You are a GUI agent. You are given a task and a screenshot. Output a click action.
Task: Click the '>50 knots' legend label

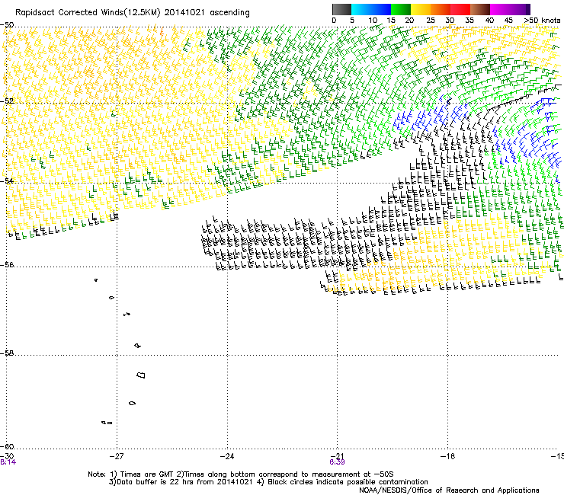click(542, 20)
